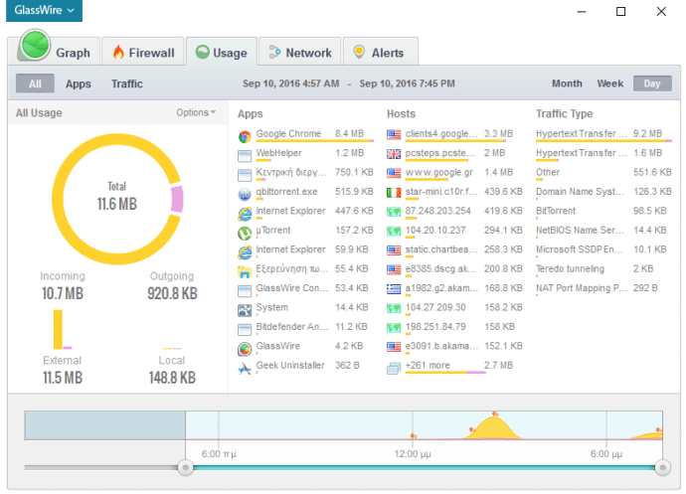Maximize the GlassWire window
The height and width of the screenshot is (494, 686).
[x=620, y=11]
